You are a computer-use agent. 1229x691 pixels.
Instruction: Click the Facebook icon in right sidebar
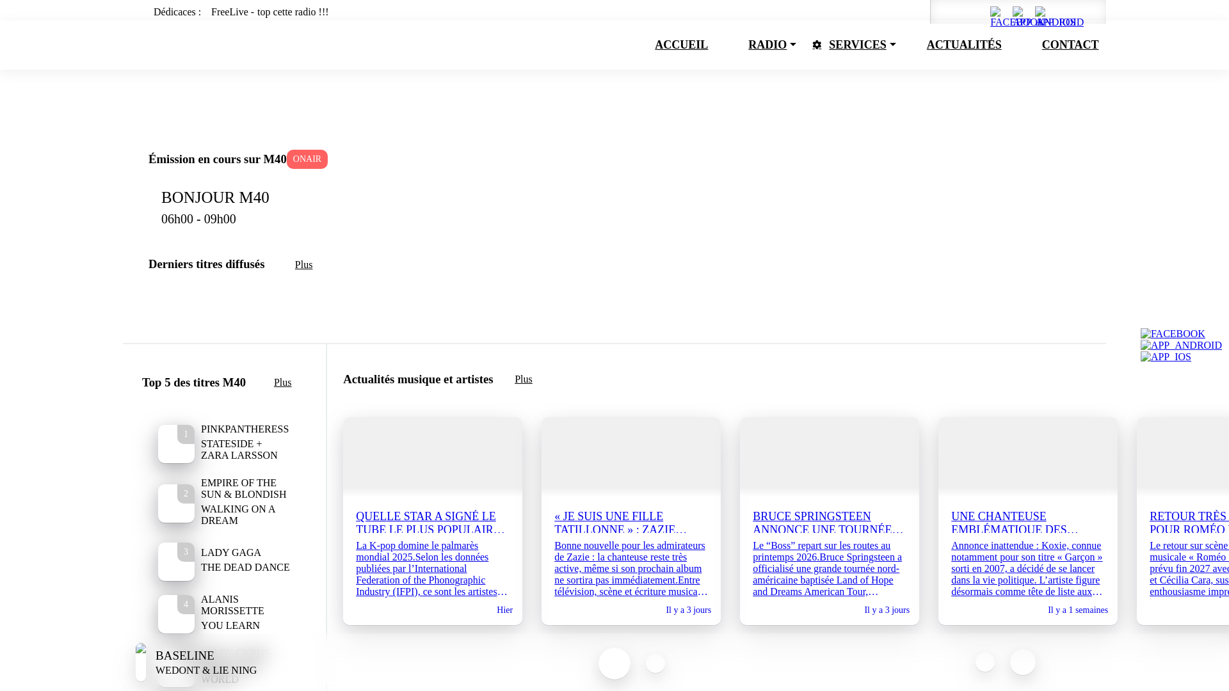tap(1172, 334)
